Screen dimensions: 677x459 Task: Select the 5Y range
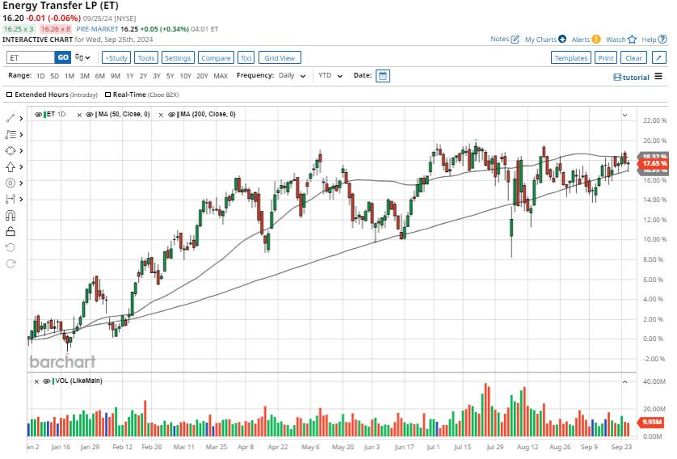pyautogui.click(x=170, y=76)
